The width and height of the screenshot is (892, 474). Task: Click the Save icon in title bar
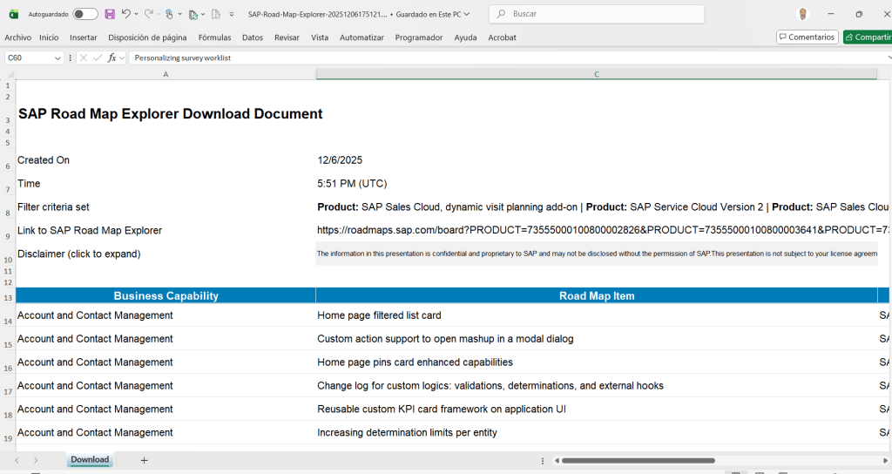(x=110, y=14)
